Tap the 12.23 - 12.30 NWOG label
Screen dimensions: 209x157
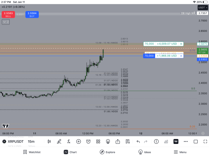pos(107,126)
